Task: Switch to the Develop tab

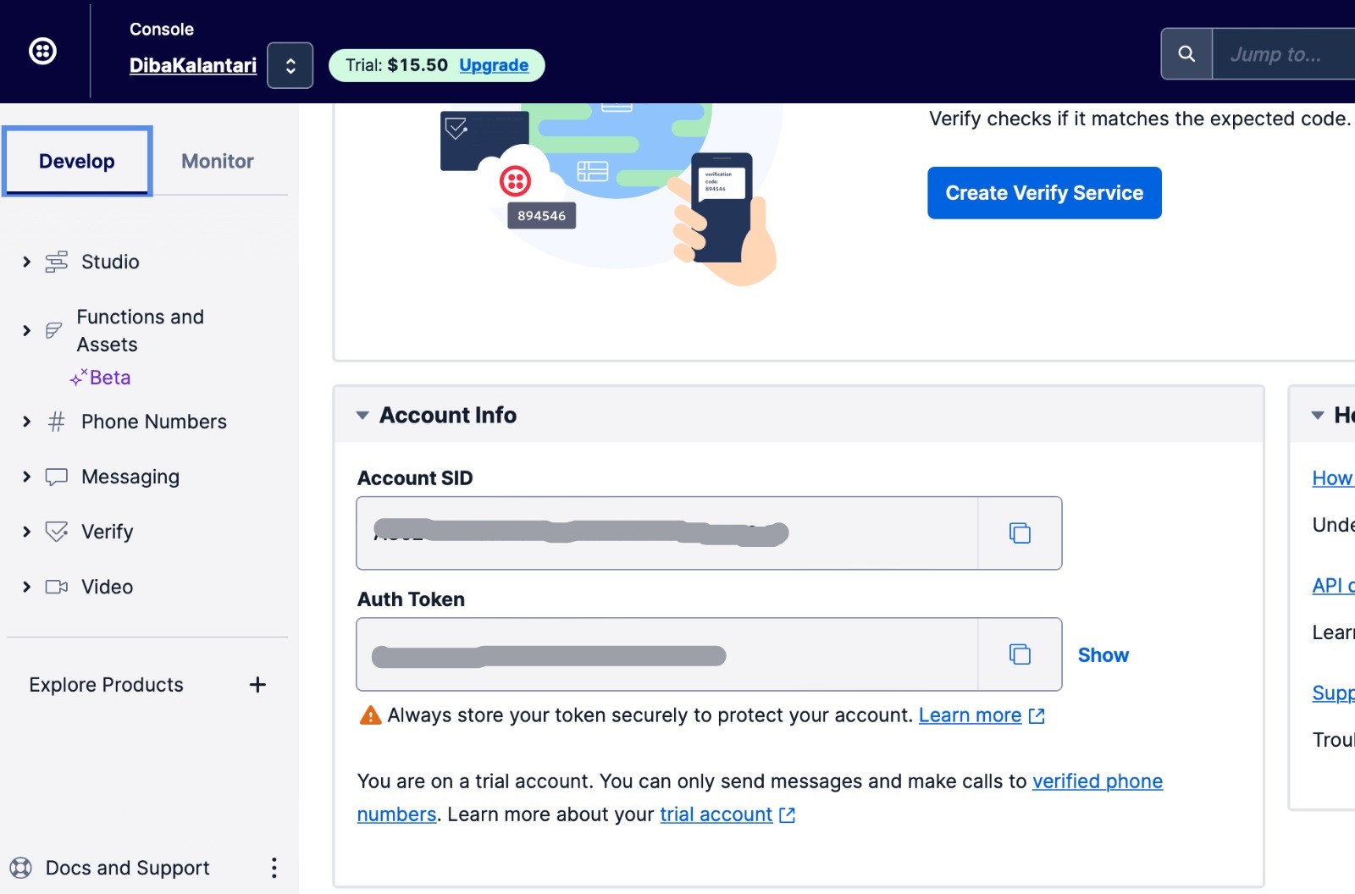Action: click(77, 161)
